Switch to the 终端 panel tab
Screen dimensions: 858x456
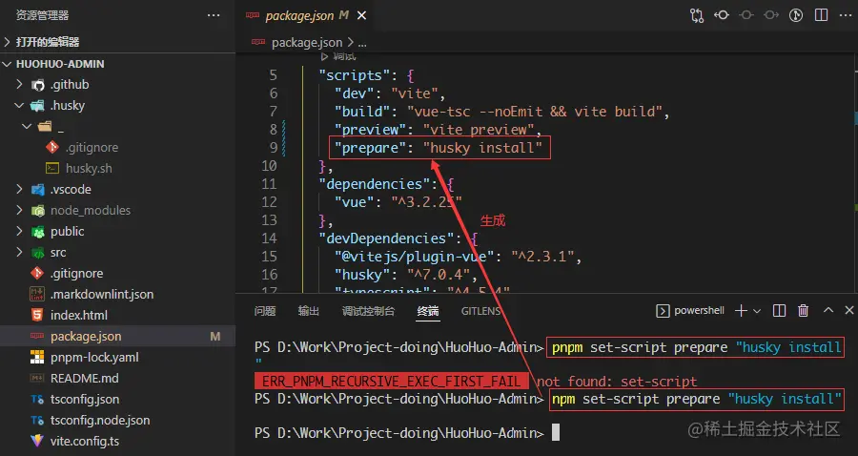428,311
